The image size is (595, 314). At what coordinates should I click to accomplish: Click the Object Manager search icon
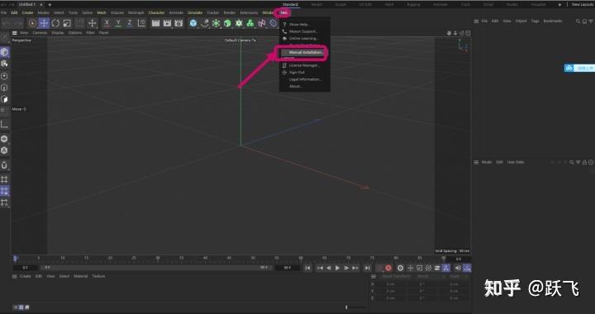578,21
